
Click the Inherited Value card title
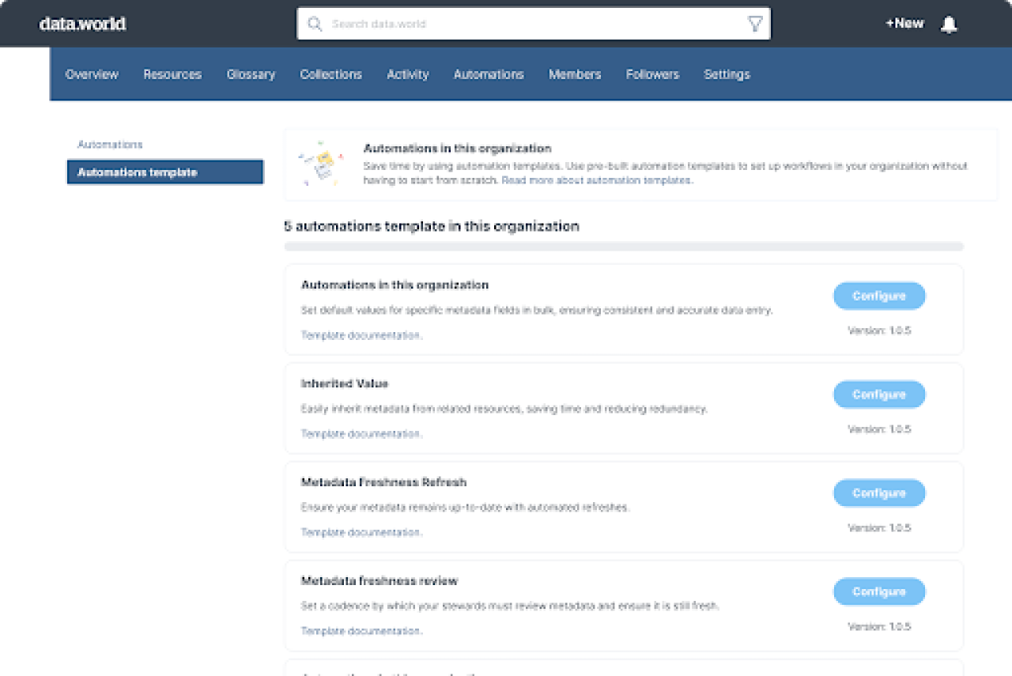345,383
